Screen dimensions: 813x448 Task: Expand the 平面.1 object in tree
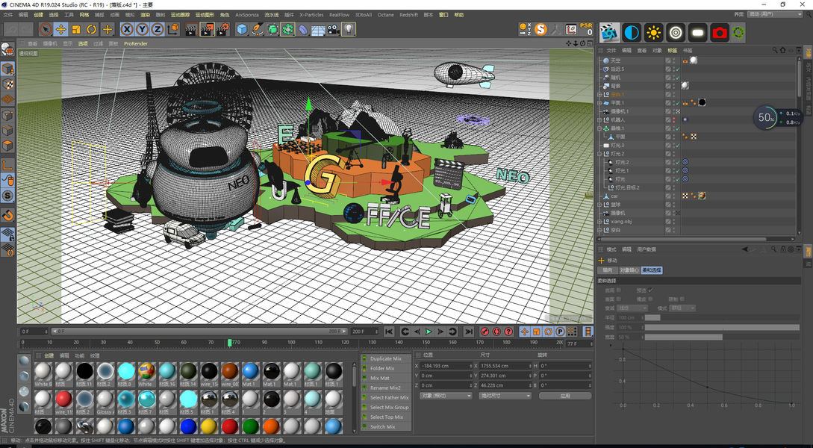(599, 103)
